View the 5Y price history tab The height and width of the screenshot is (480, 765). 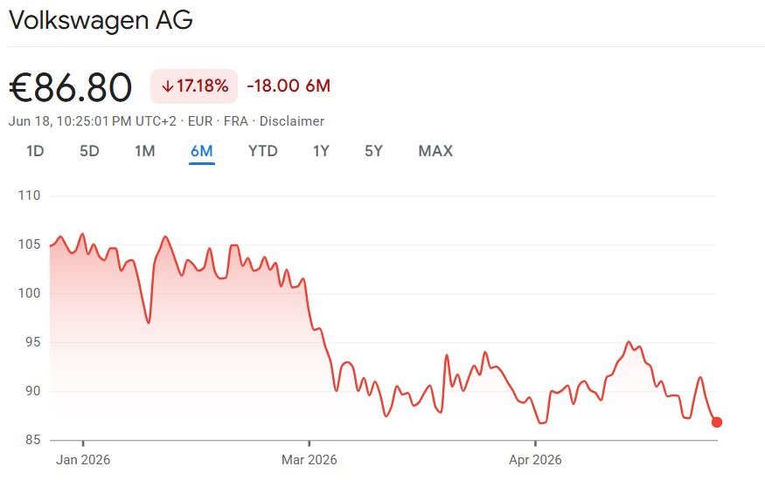point(373,151)
